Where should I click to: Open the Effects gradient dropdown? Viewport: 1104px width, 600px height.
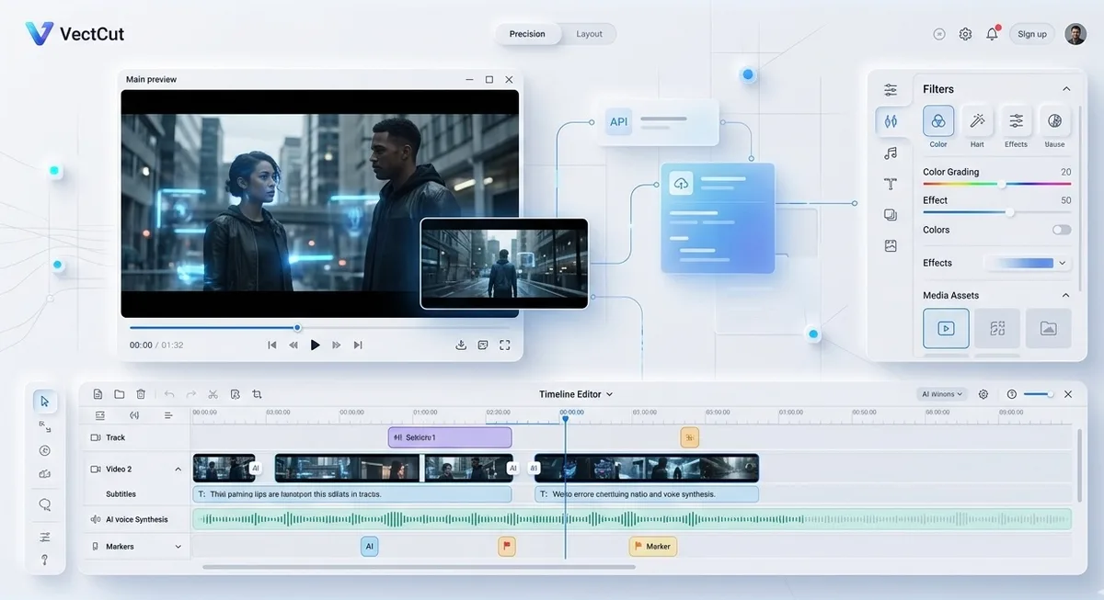click(1029, 263)
